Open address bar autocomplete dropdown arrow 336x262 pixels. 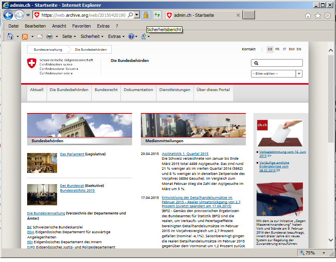click(x=137, y=15)
